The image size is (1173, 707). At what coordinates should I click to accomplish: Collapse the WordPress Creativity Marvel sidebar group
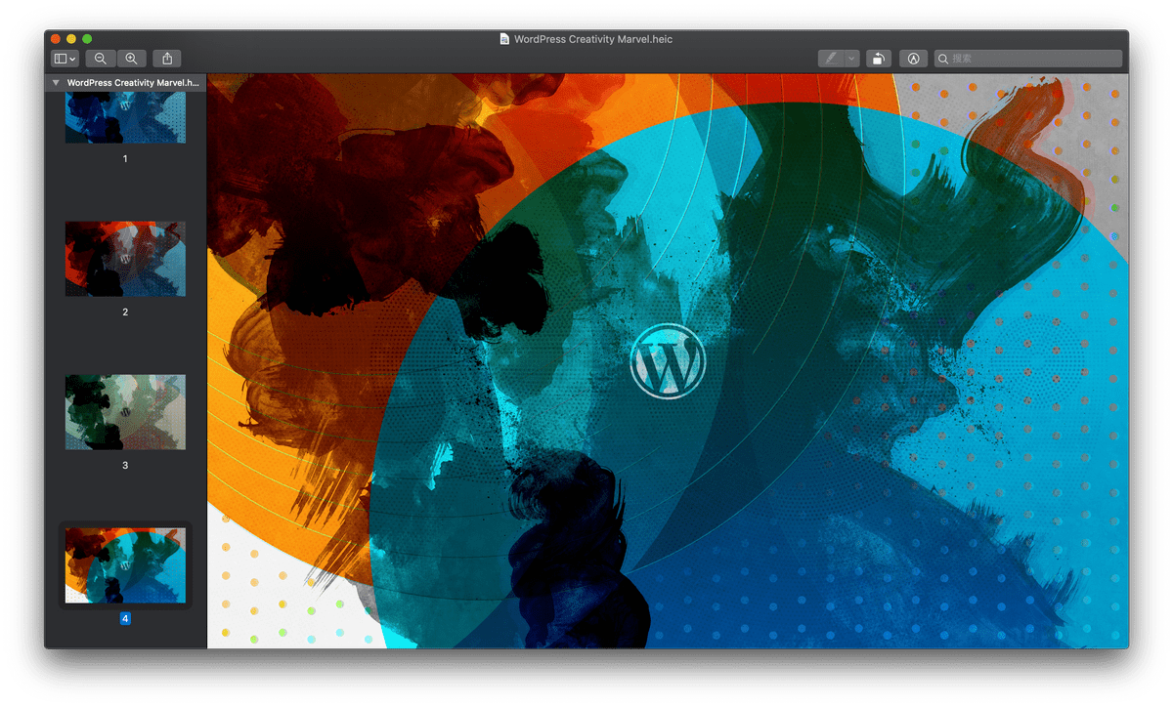[56, 83]
